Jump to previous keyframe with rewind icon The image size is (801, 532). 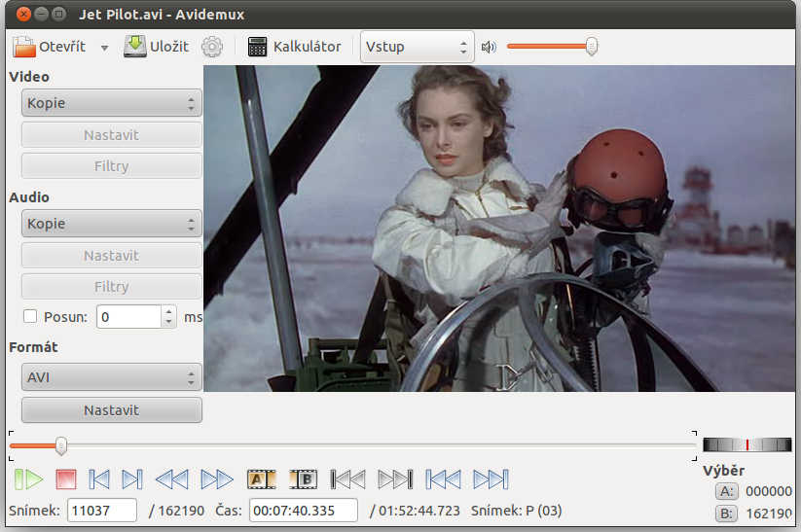[x=171, y=479]
